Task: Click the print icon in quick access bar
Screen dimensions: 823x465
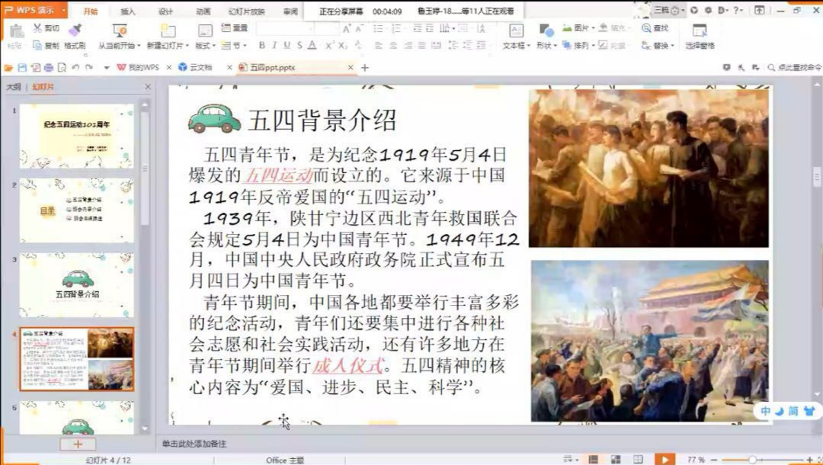Action: tap(48, 68)
